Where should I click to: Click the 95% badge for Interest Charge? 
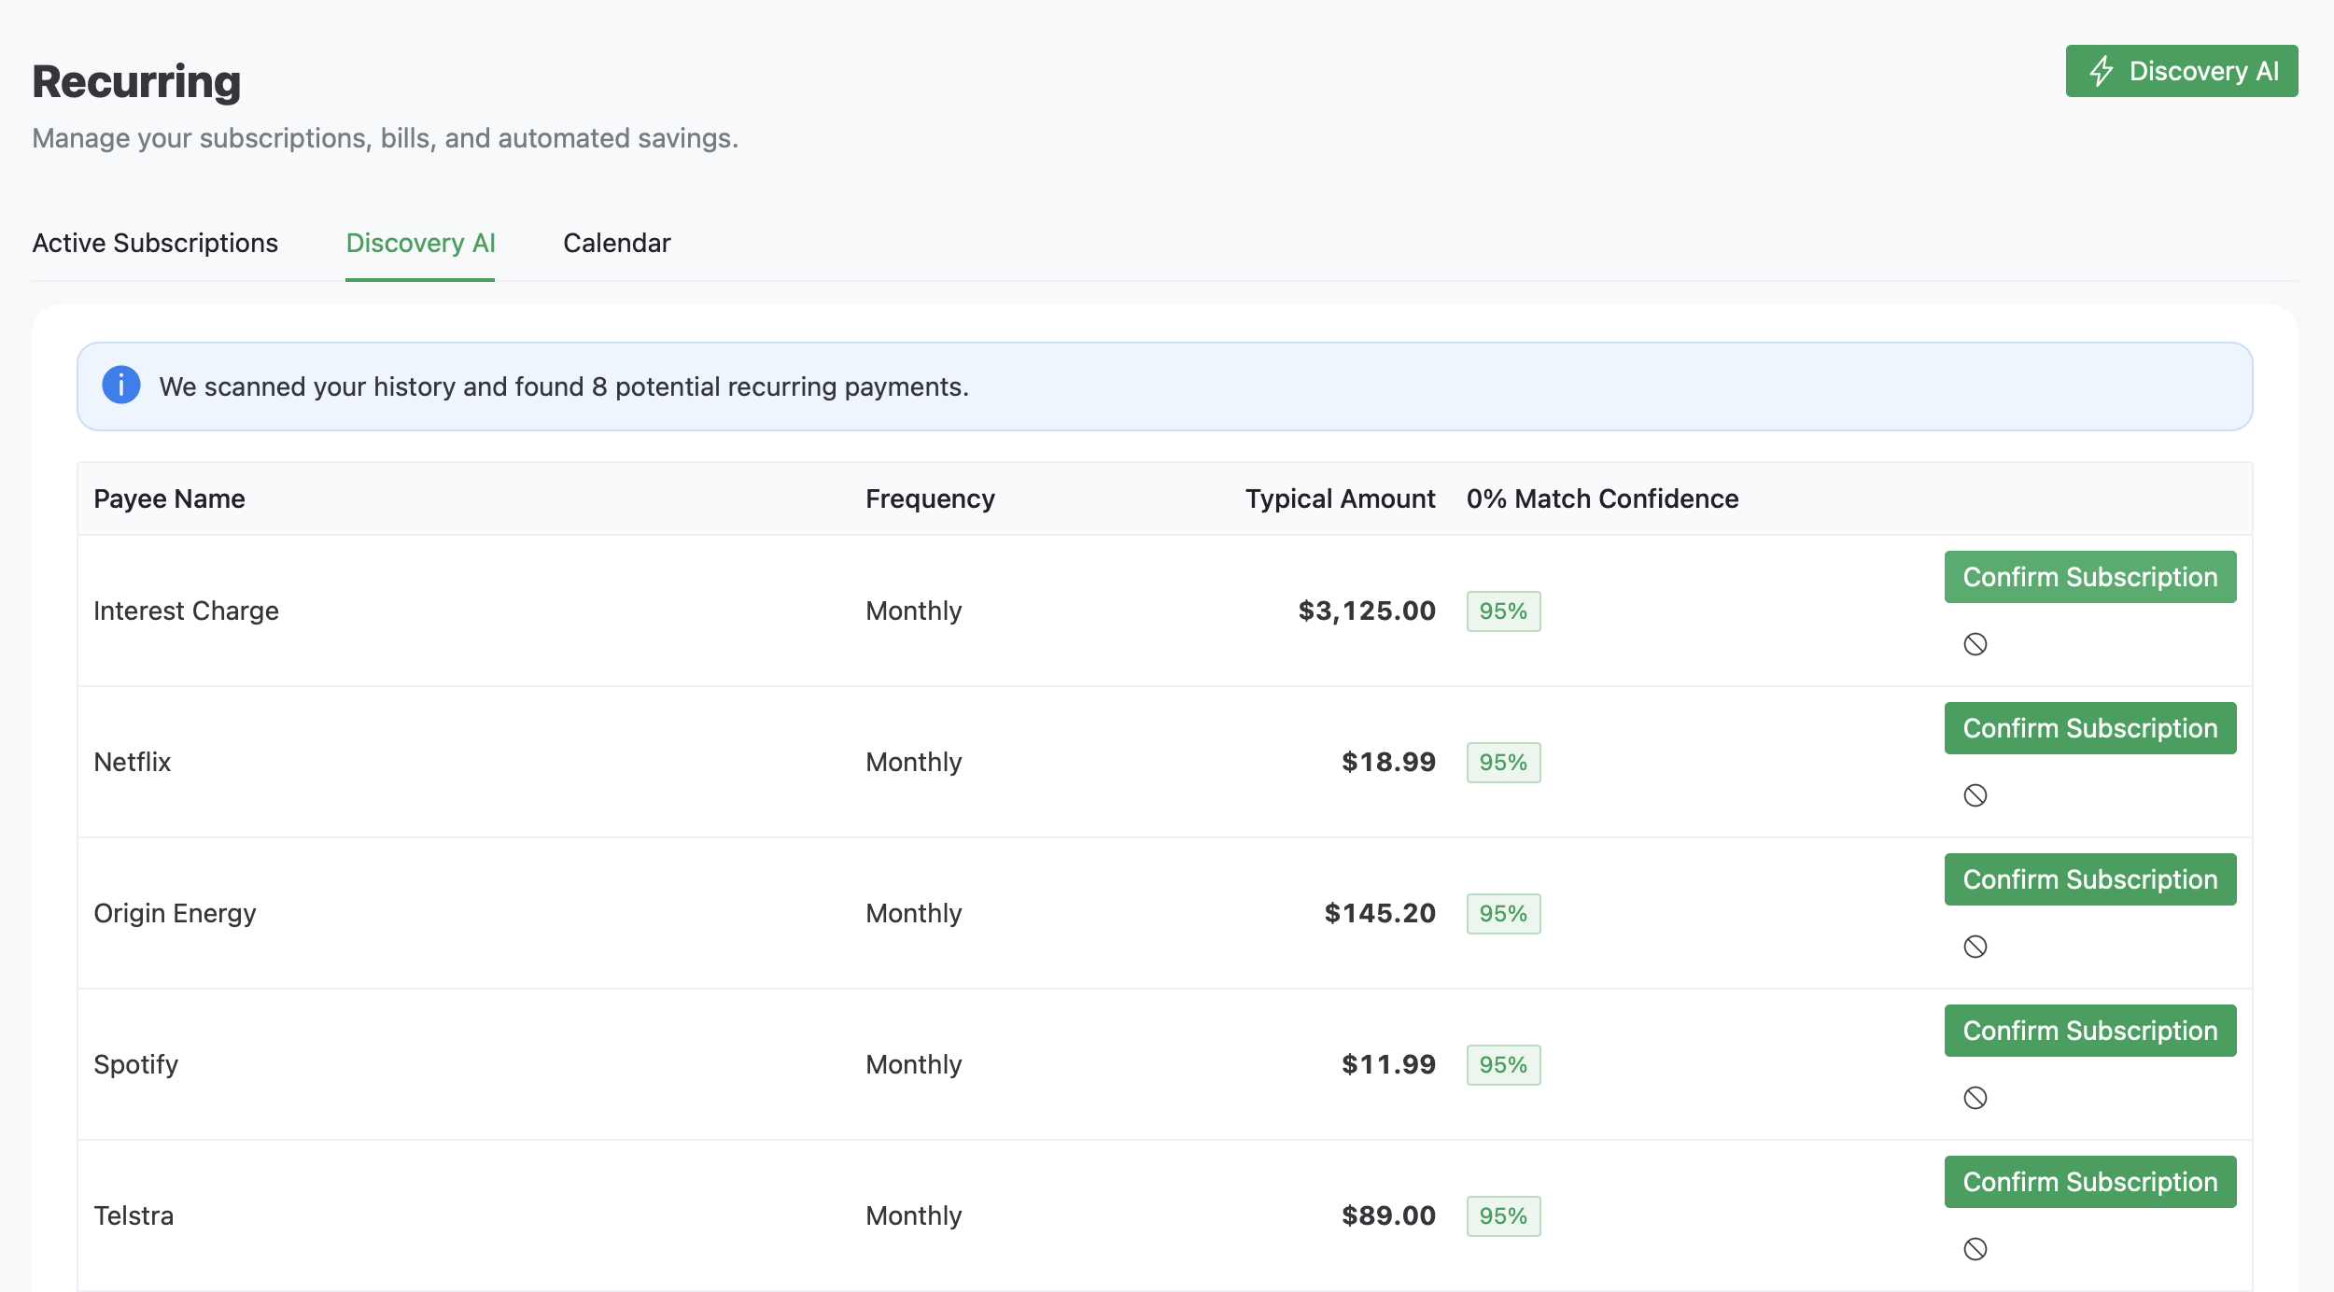(1503, 611)
